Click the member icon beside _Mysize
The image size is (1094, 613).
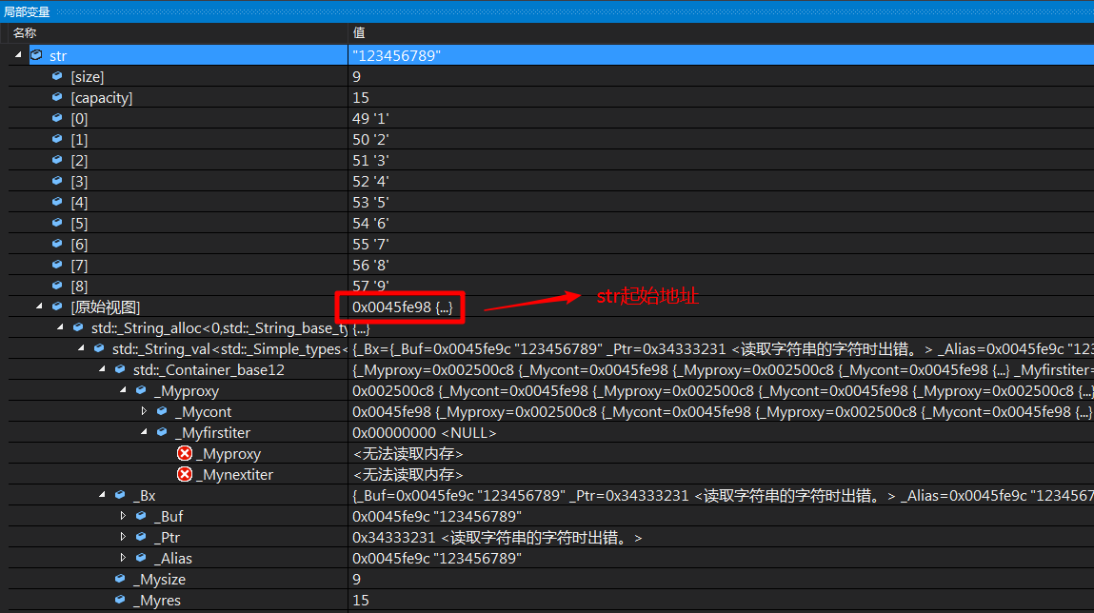pyautogui.click(x=119, y=579)
